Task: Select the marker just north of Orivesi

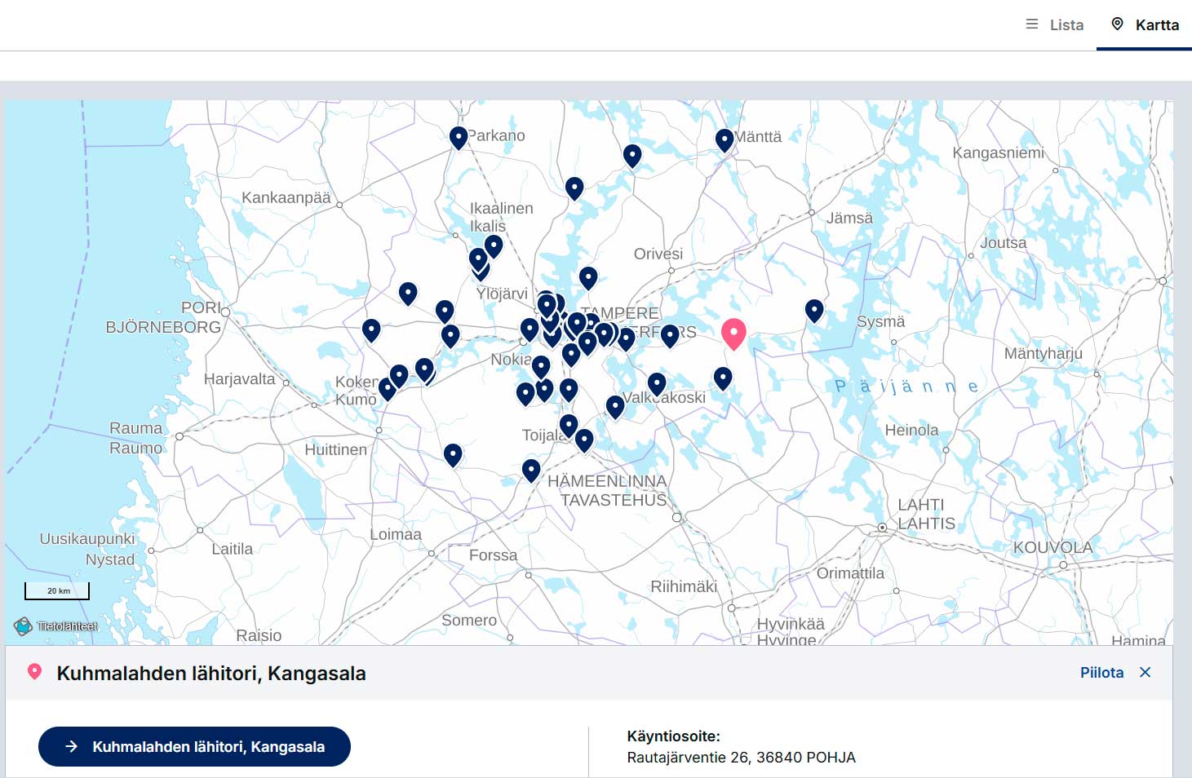Action: tap(632, 155)
